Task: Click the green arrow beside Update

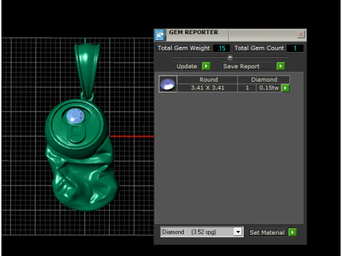Action: pyautogui.click(x=206, y=66)
